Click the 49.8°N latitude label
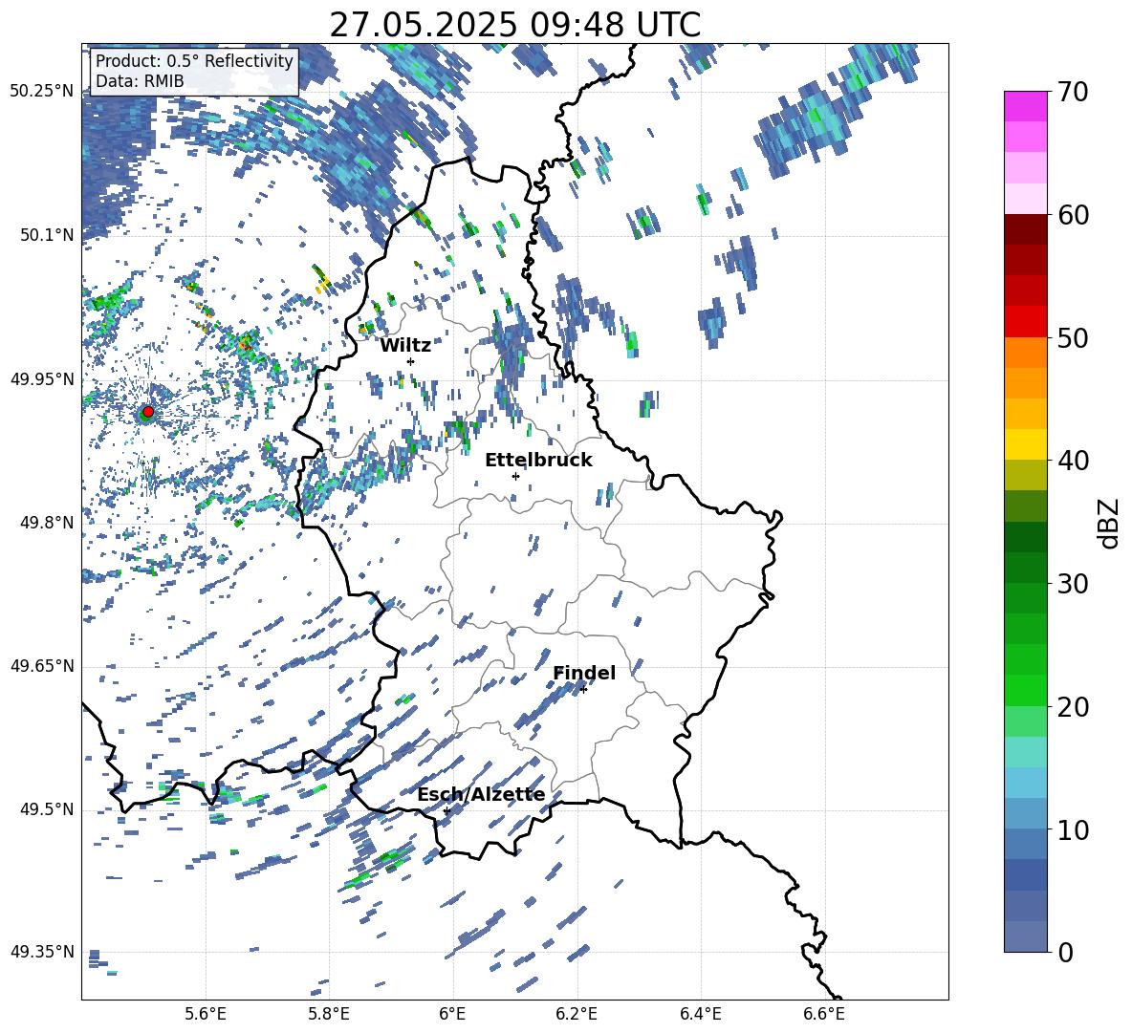Image resolution: width=1132 pixels, height=1033 pixels. click(x=48, y=523)
